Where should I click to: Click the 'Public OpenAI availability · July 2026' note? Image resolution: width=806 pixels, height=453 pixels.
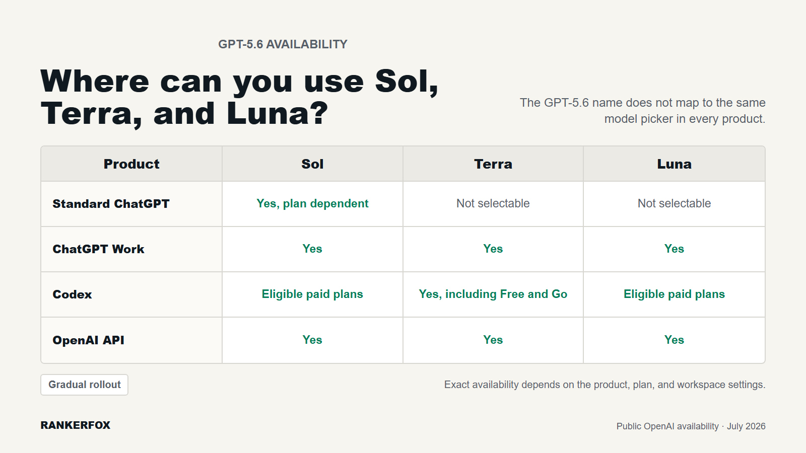(x=691, y=426)
